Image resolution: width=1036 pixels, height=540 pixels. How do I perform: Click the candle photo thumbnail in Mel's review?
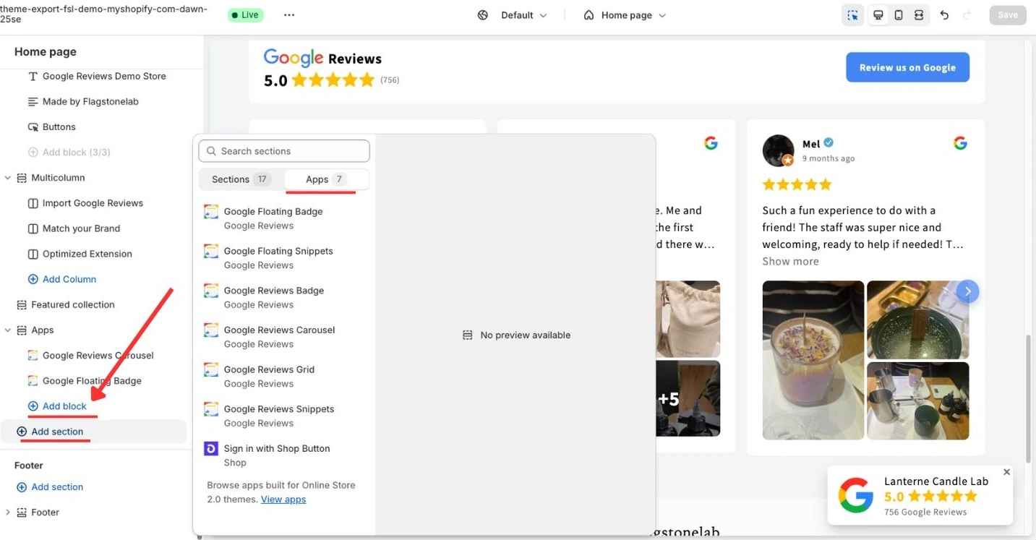pos(813,360)
